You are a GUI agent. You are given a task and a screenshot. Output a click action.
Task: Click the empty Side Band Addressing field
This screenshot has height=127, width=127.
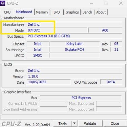pyautogui.click(x=54, y=109)
